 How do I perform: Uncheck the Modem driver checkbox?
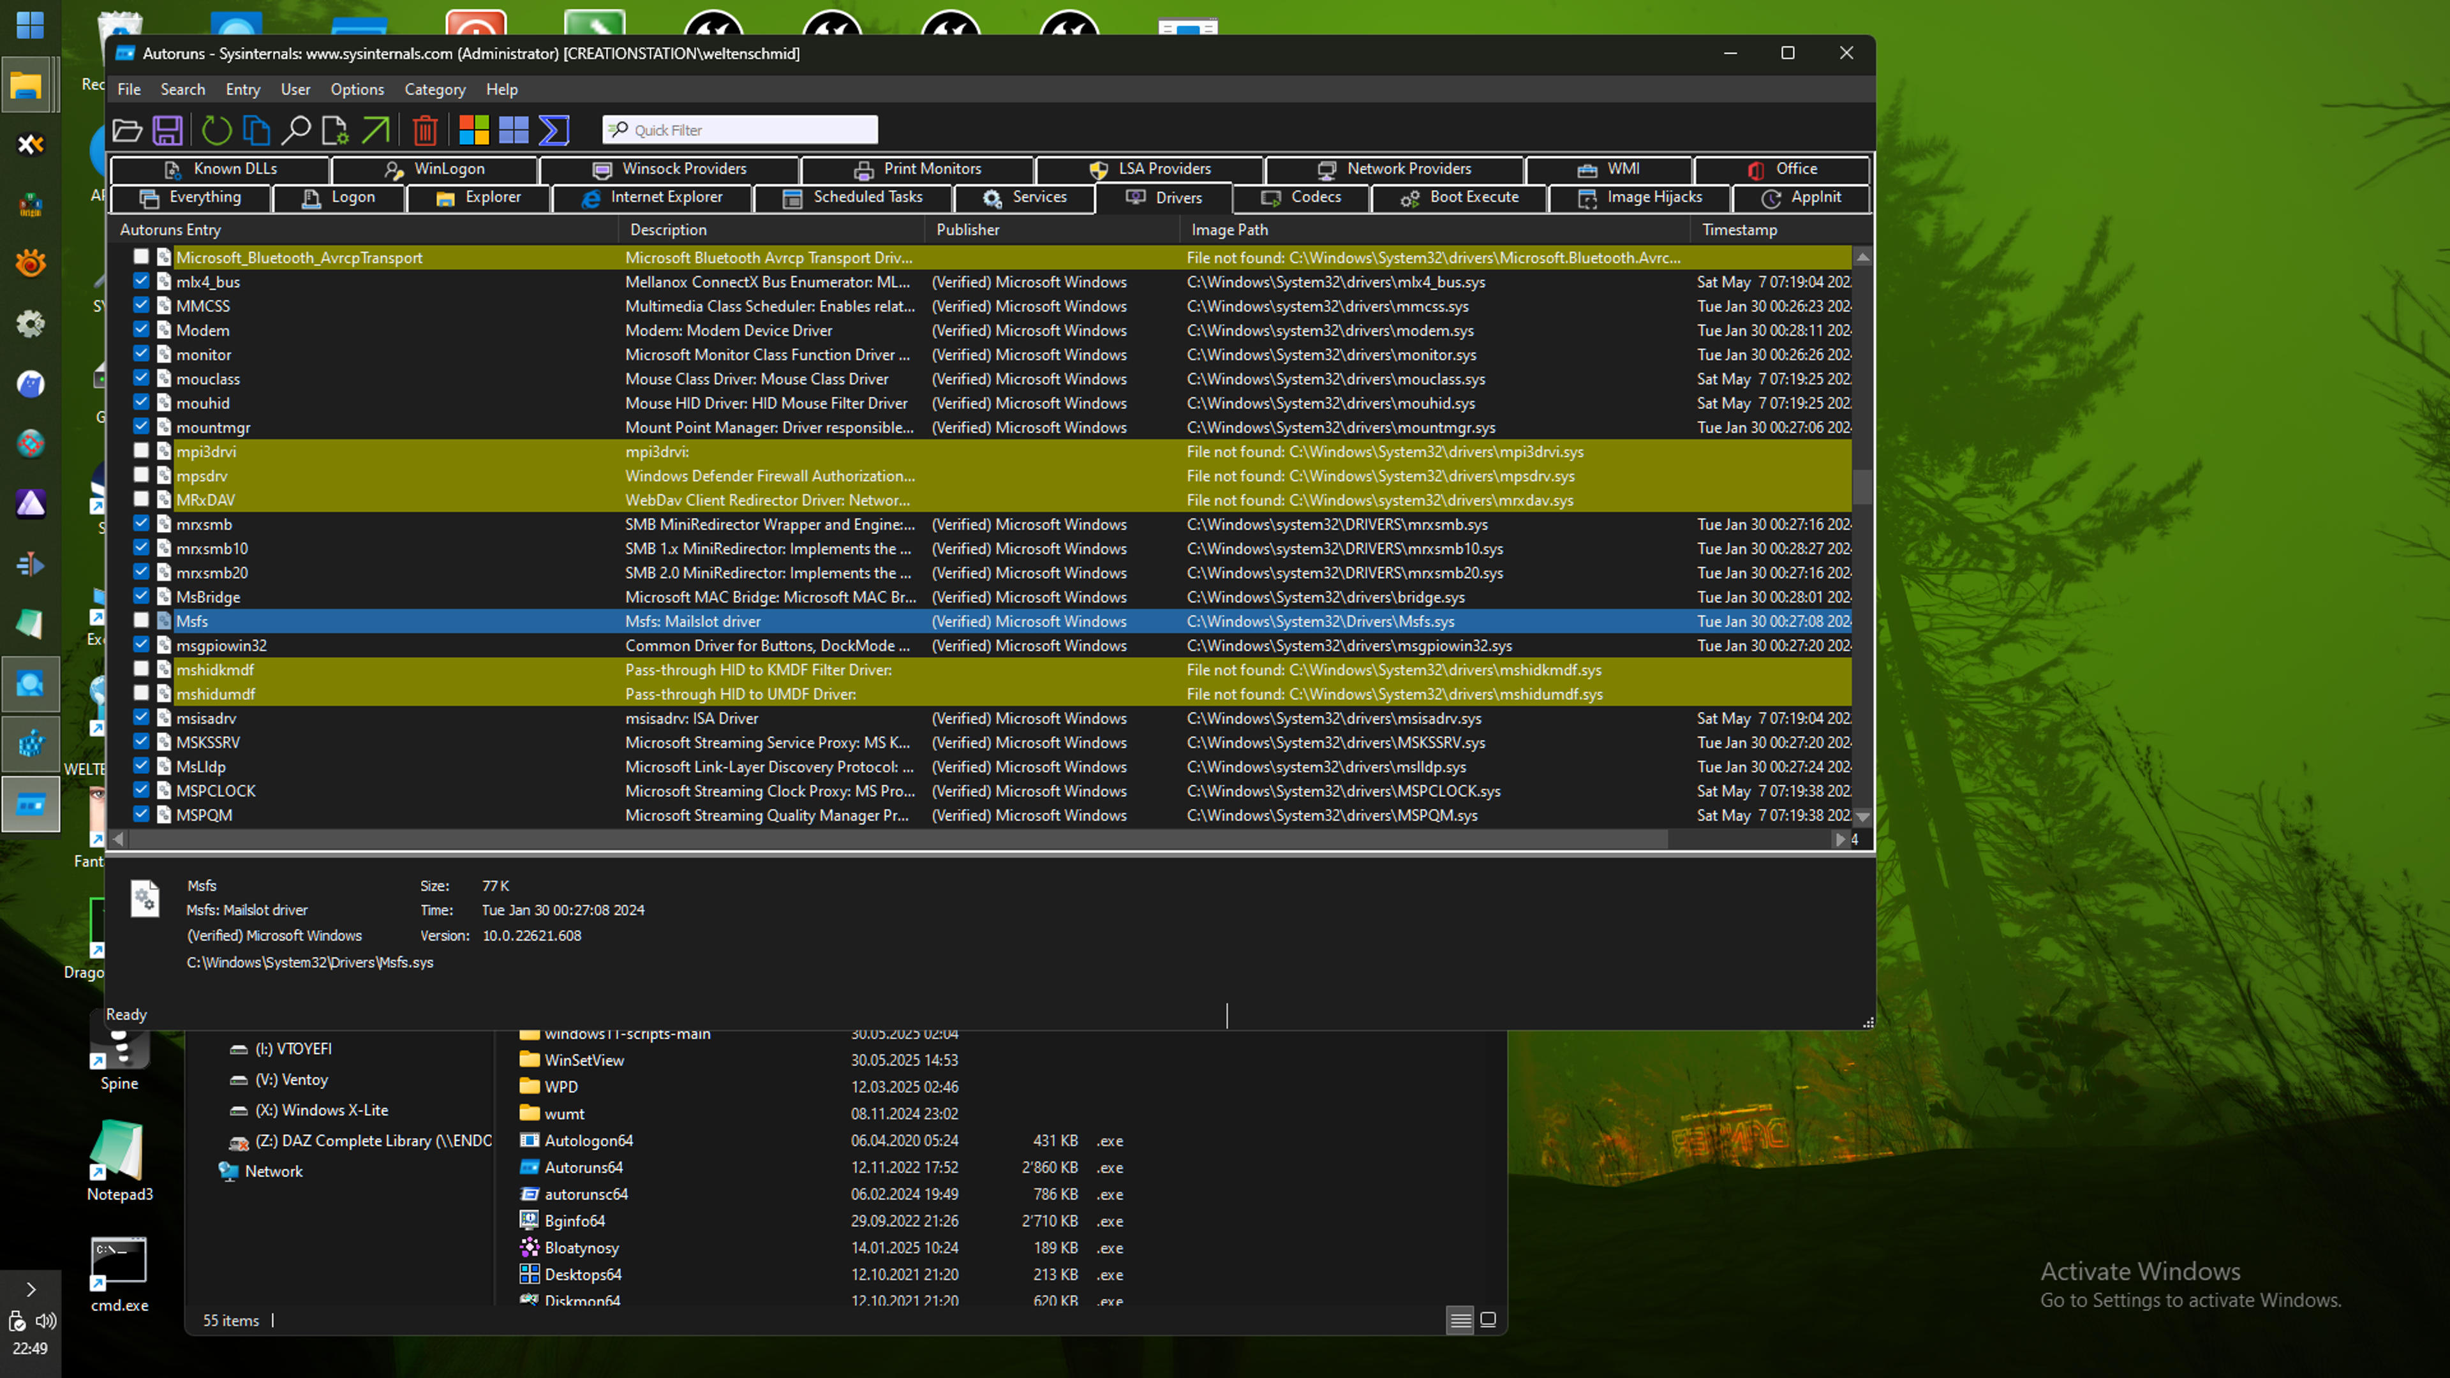(x=141, y=330)
